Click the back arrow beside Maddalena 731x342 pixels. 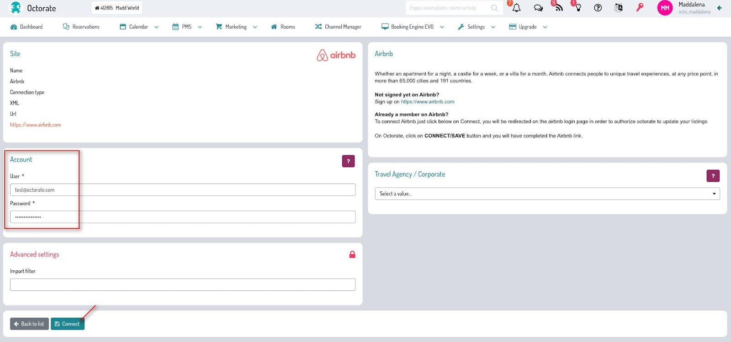tap(720, 8)
